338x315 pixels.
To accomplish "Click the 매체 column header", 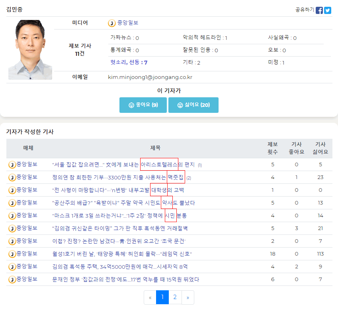I will click(28, 148).
